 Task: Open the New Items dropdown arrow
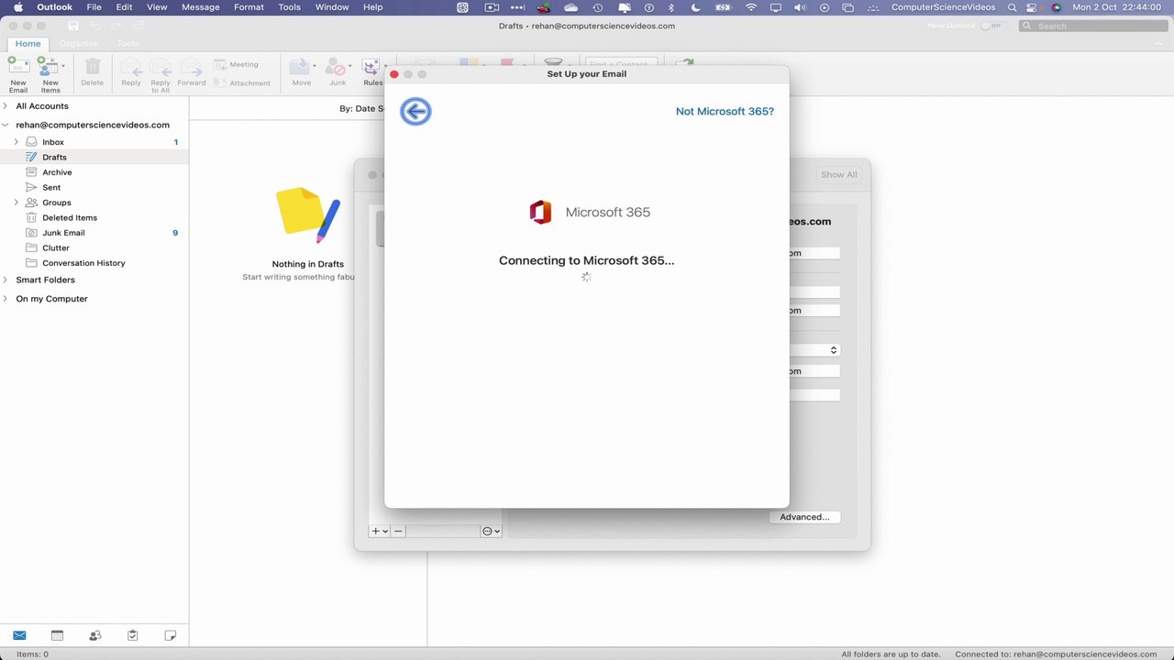(x=63, y=66)
